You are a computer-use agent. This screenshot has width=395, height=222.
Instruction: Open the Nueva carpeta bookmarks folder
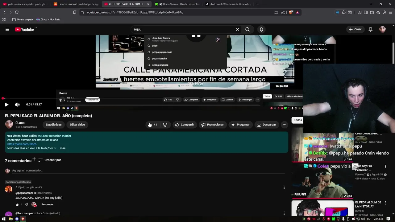(x=23, y=19)
